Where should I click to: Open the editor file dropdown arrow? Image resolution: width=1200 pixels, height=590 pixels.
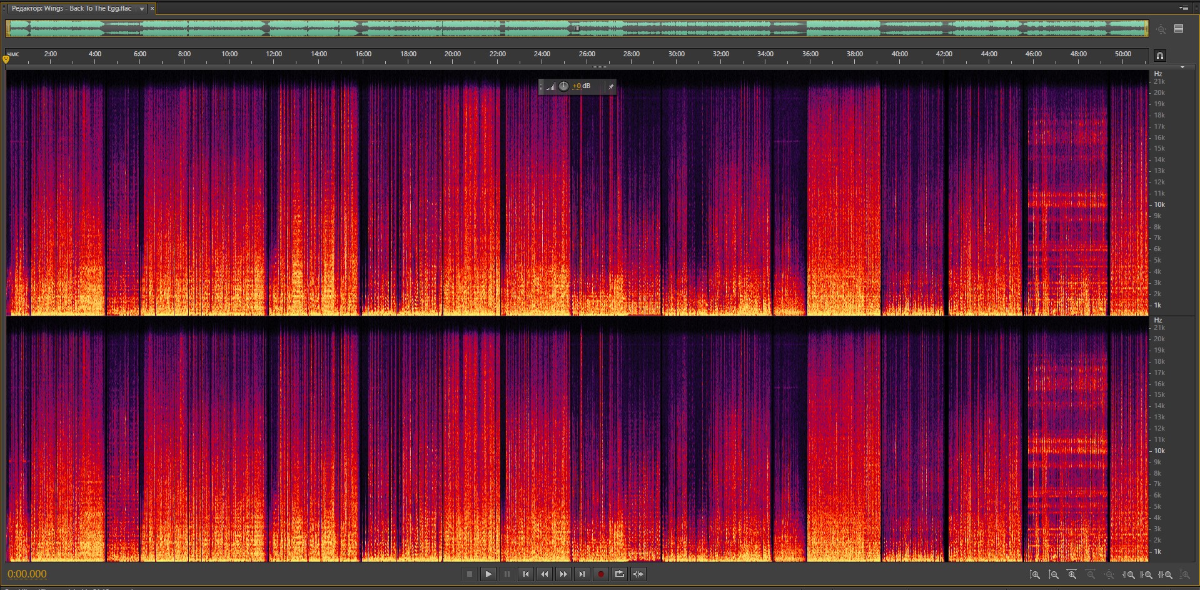pyautogui.click(x=142, y=9)
